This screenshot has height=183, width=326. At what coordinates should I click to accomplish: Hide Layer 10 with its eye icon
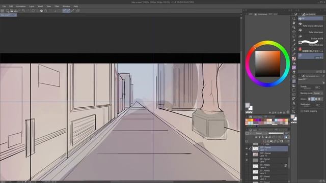pyautogui.click(x=247, y=155)
